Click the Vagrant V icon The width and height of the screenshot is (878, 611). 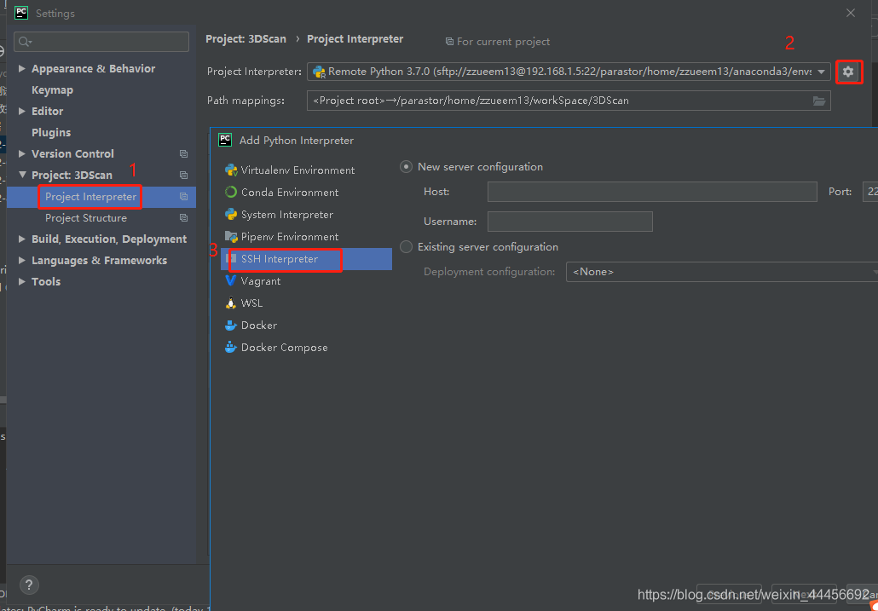pos(231,281)
